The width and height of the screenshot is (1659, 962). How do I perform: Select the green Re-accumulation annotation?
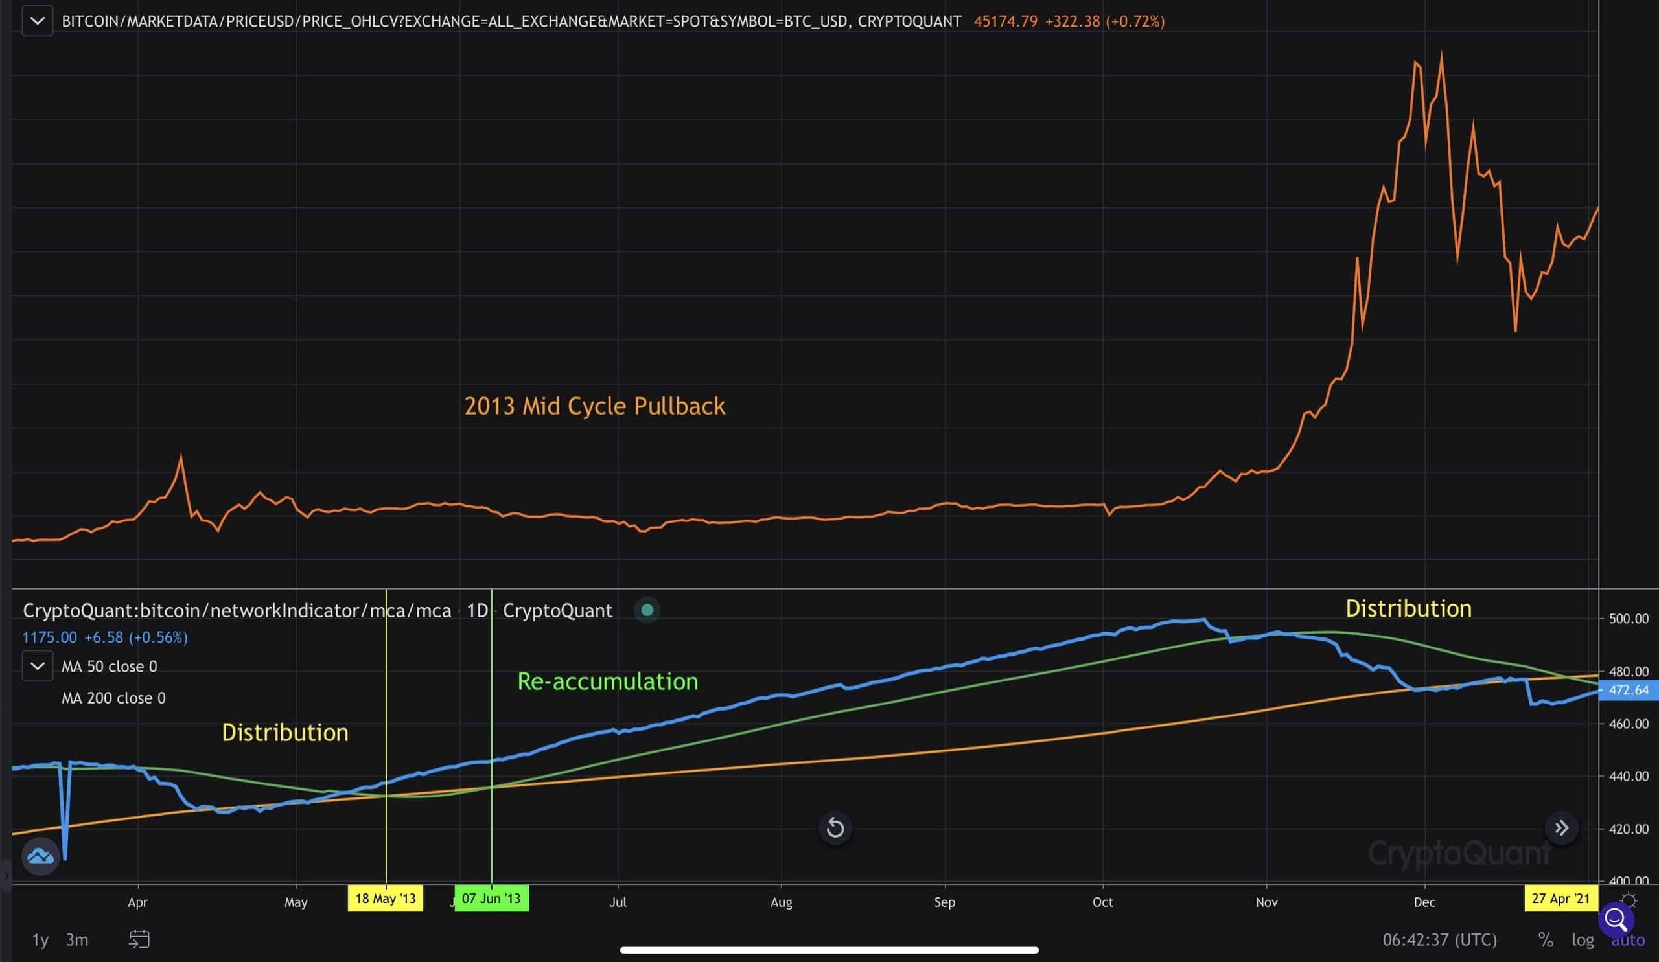click(x=608, y=681)
